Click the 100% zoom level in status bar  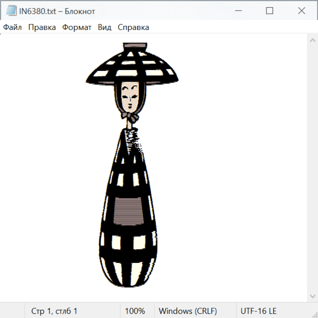(x=135, y=311)
